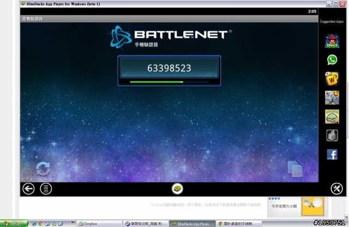Open the WhatsApp suggested app
This screenshot has height=227, width=349.
point(332,60)
